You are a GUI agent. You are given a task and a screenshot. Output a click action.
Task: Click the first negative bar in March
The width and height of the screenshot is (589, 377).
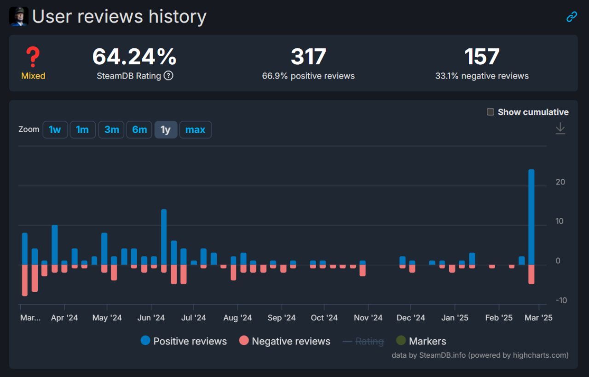tap(25, 280)
